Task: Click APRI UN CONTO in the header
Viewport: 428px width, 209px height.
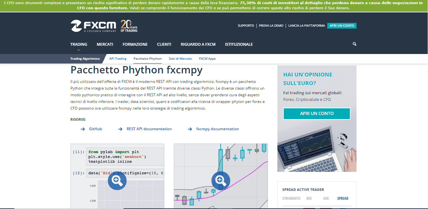Action: (342, 25)
